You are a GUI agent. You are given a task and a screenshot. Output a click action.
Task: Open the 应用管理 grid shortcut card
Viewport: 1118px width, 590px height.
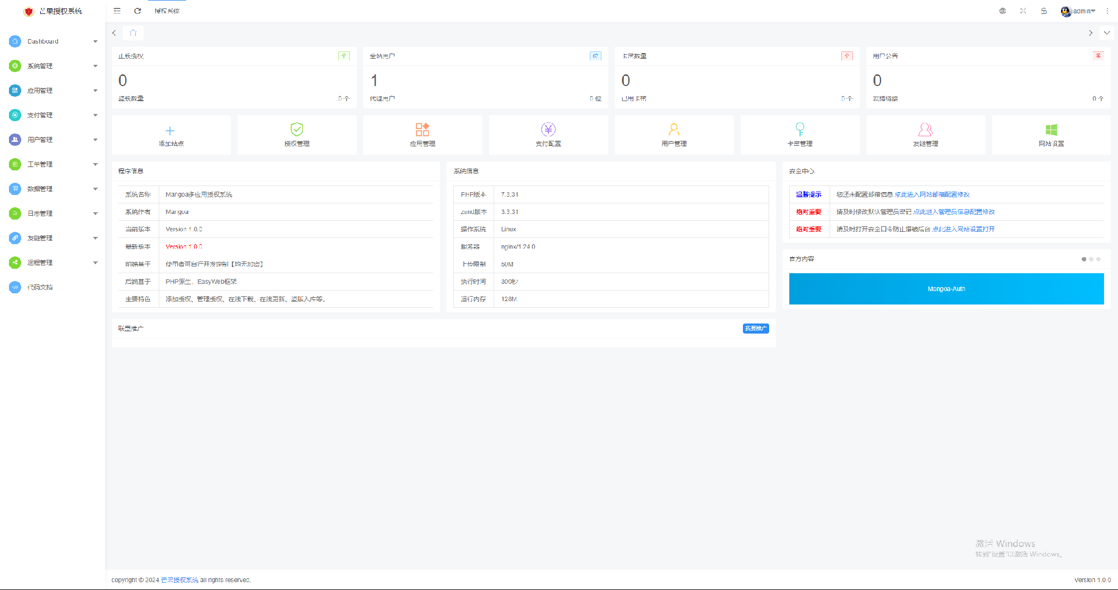[x=423, y=135]
